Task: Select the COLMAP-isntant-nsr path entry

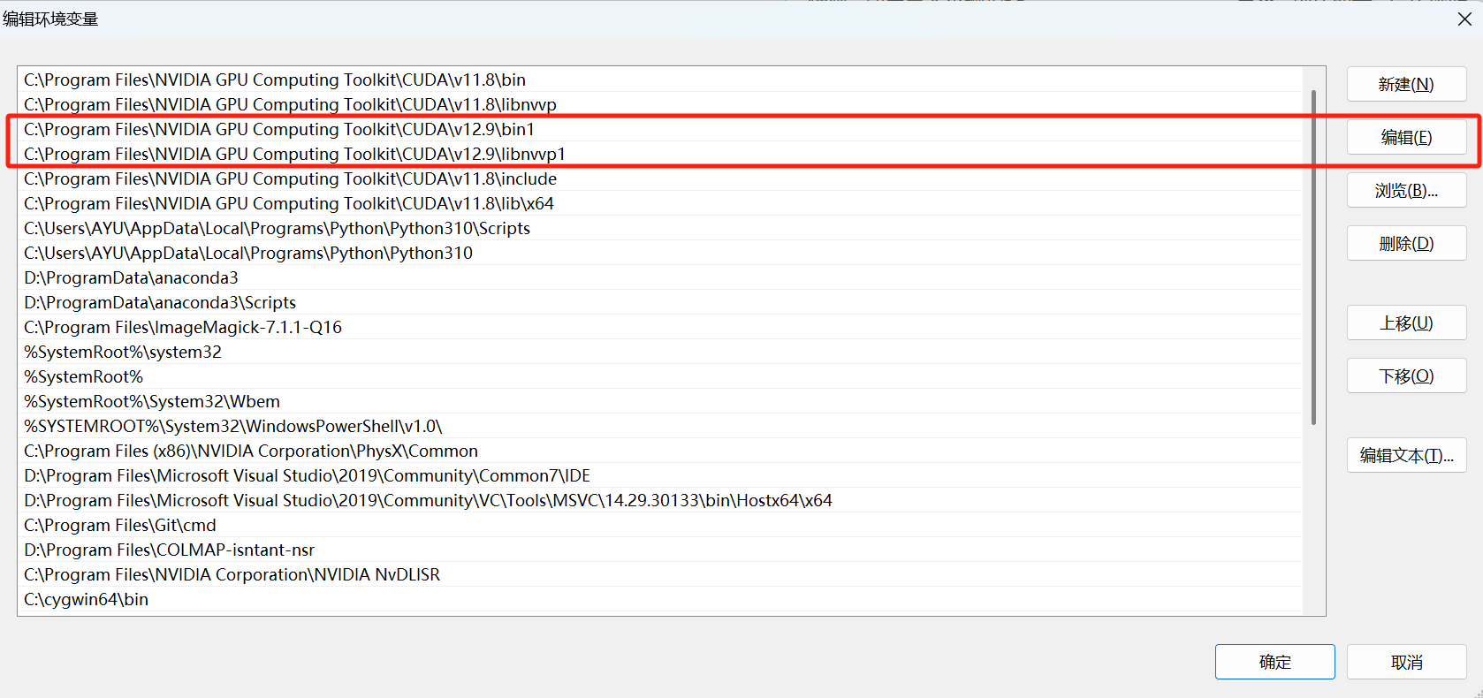Action: pyautogui.click(x=660, y=550)
